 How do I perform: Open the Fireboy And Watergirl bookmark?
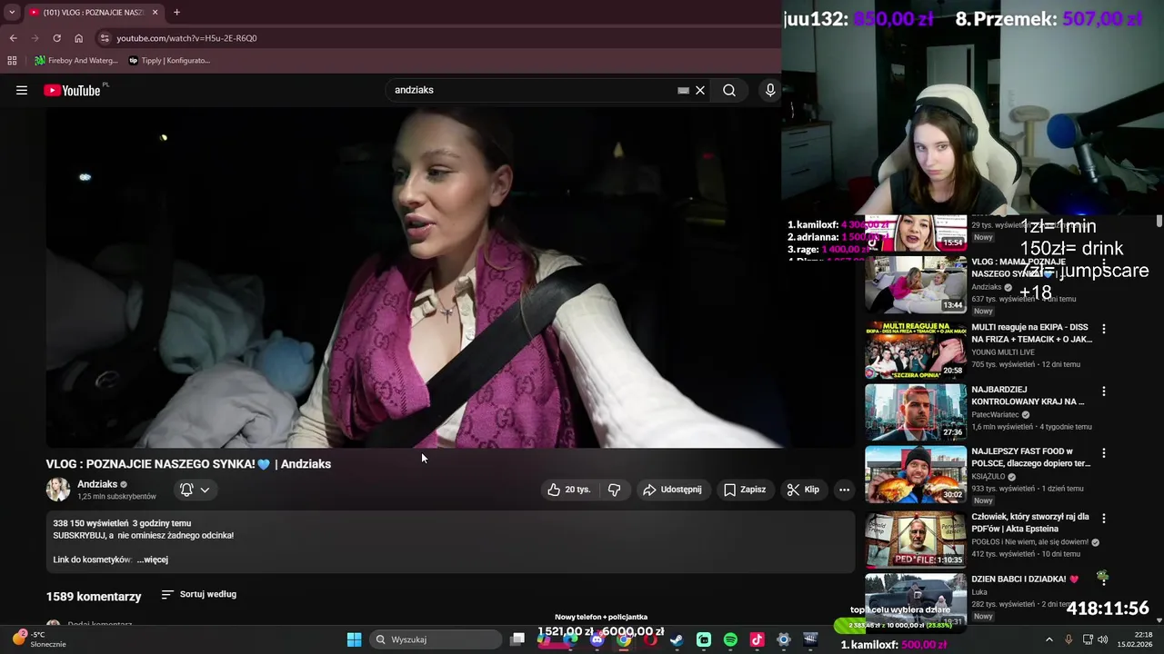(76, 60)
